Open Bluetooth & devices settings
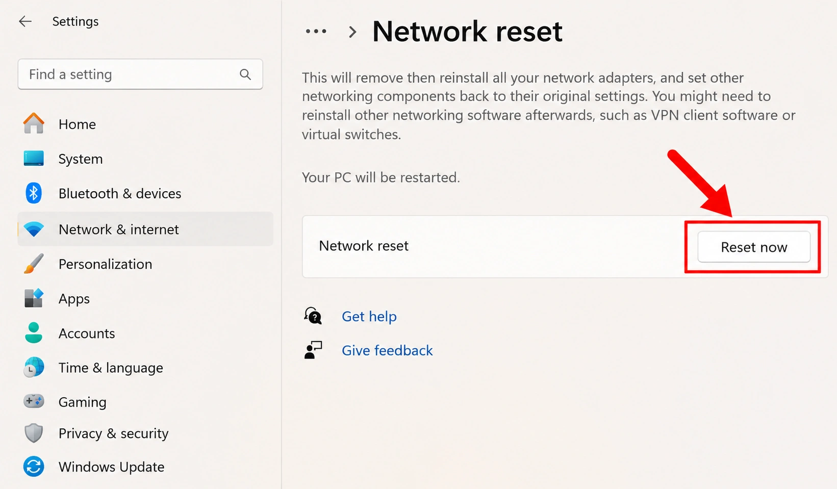 145,193
